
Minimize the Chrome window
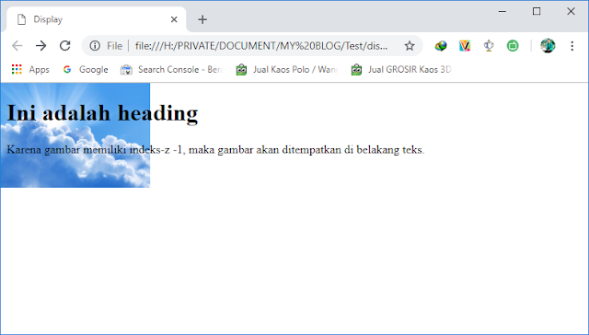pyautogui.click(x=502, y=11)
